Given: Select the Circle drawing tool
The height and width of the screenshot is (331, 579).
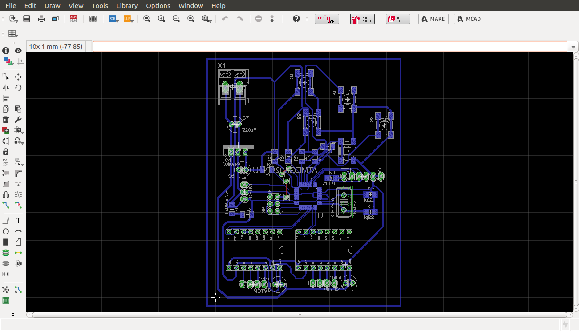Looking at the screenshot, I should tap(6, 231).
